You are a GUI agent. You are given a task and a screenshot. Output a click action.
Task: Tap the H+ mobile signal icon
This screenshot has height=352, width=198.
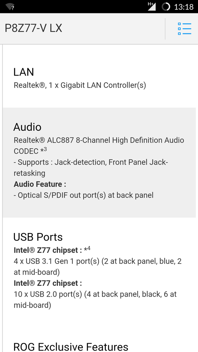click(151, 6)
